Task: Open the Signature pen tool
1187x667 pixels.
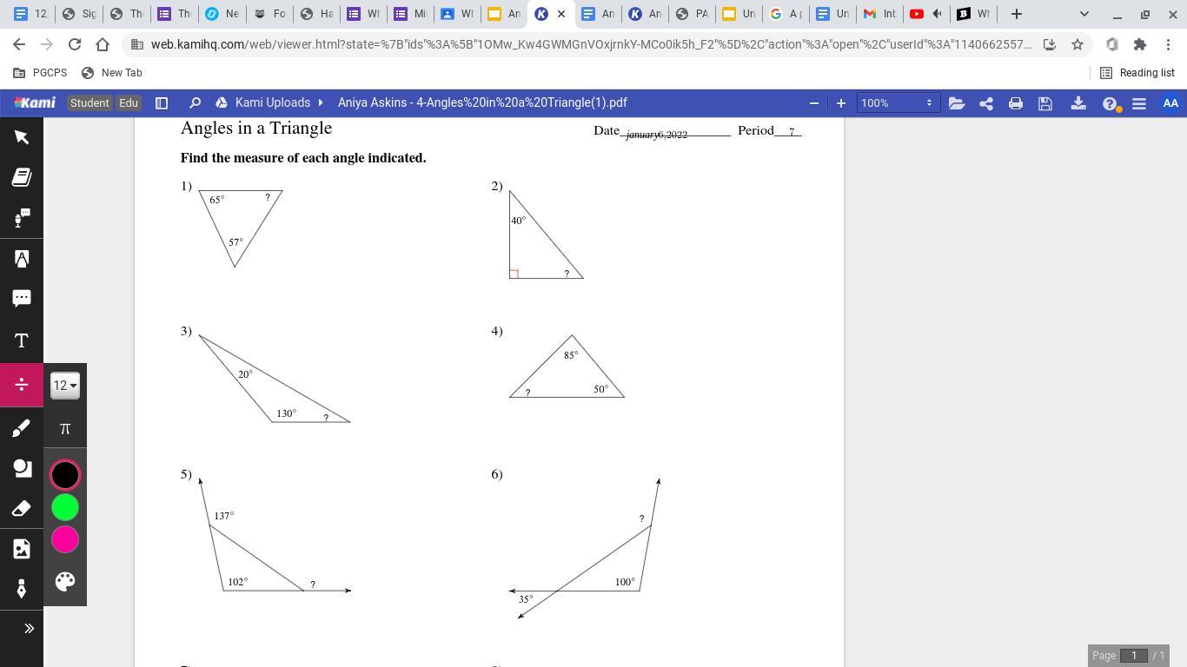Action: tap(22, 589)
